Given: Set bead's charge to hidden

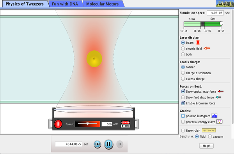Looking at the screenshot, I should (x=183, y=67).
